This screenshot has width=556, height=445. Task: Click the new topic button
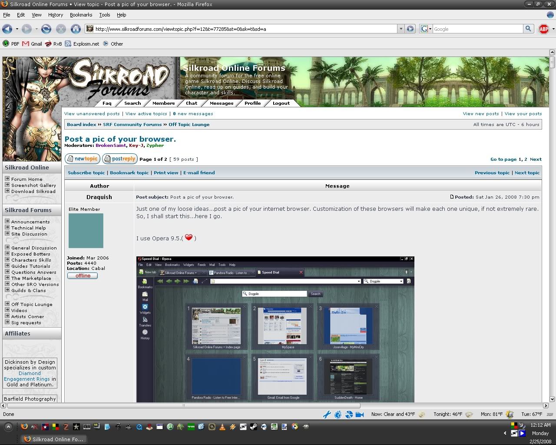tap(82, 159)
